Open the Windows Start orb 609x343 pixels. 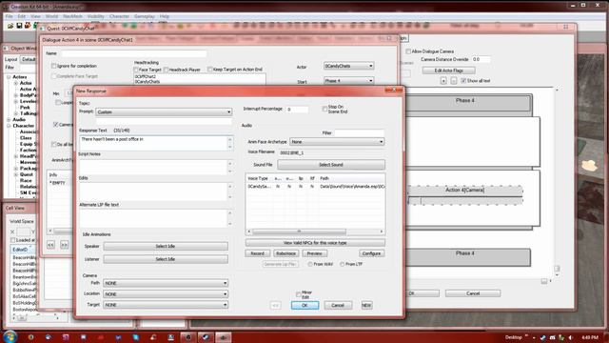[10, 336]
